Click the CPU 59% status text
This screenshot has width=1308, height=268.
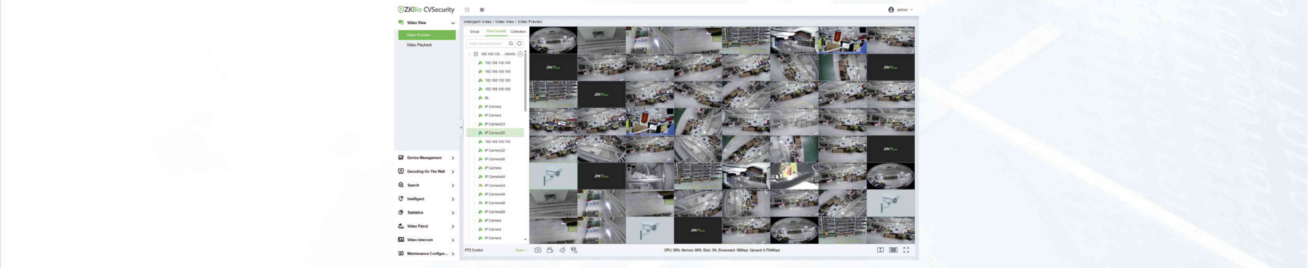coord(672,250)
